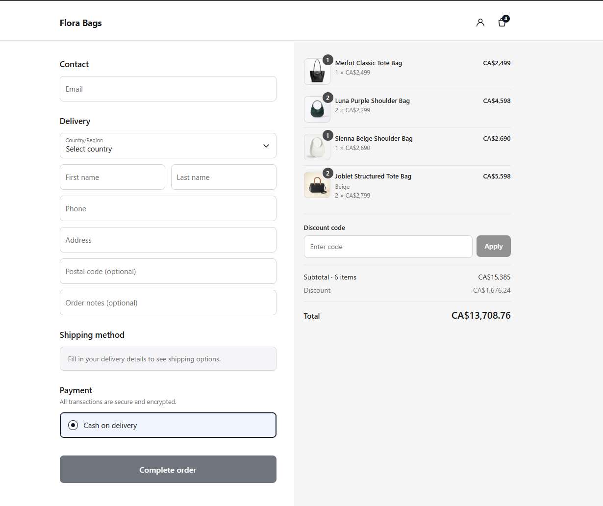The height and width of the screenshot is (506, 603).
Task: Click into the Address field
Action: click(x=168, y=240)
